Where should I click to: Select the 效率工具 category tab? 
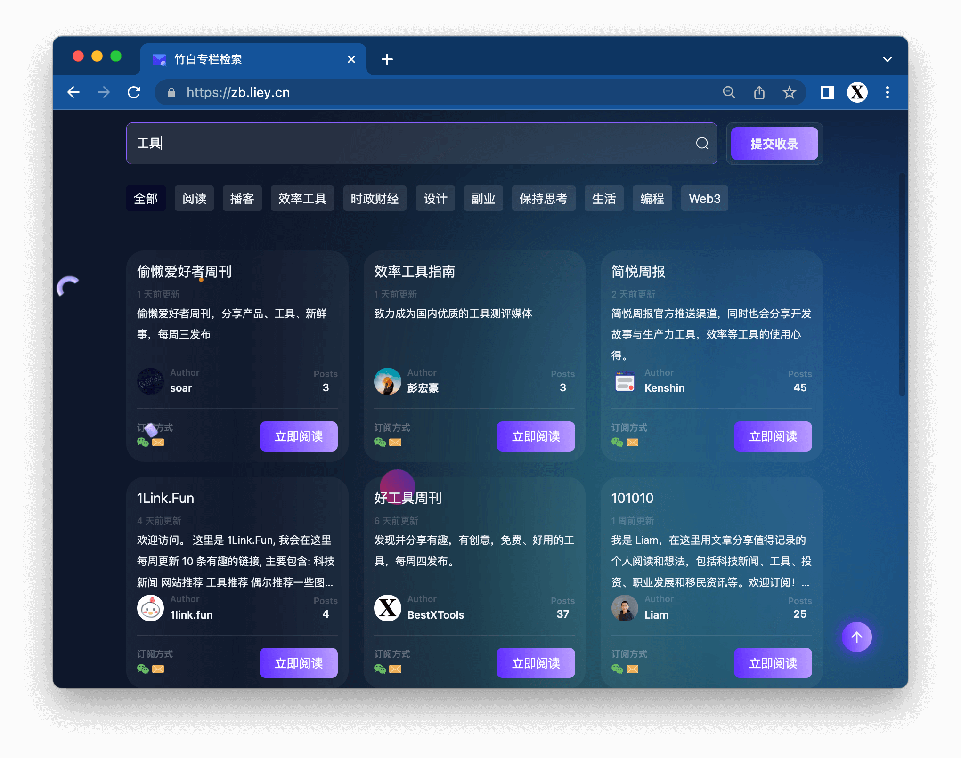point(302,199)
